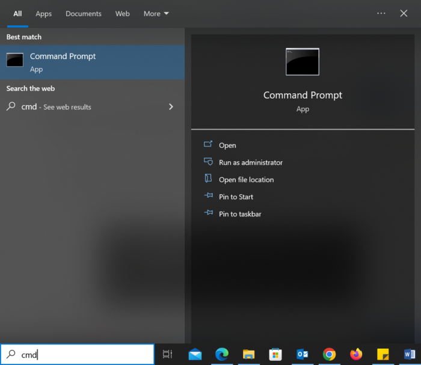The image size is (421, 365).
Task: Choose Open file location
Action: click(x=246, y=180)
